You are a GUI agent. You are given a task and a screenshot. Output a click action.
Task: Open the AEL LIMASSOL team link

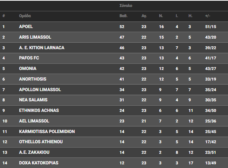(x=34, y=121)
